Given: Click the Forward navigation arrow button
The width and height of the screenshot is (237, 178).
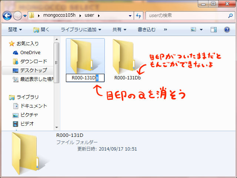Looking at the screenshot, I should [x=18, y=16].
